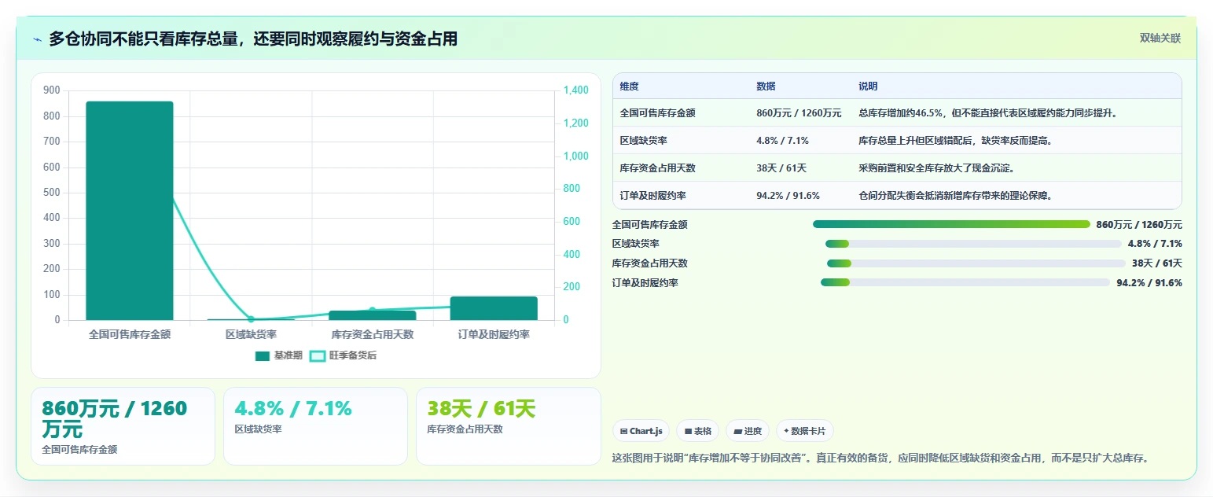
Task: Select the 进度 chip
Action: (x=747, y=431)
